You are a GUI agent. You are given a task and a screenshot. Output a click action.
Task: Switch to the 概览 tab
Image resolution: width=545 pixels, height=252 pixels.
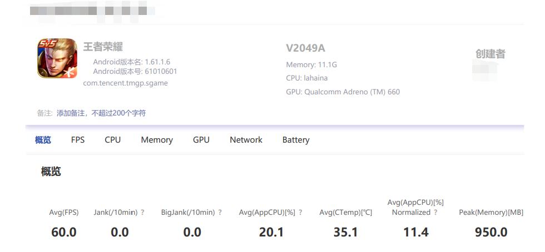coord(43,140)
